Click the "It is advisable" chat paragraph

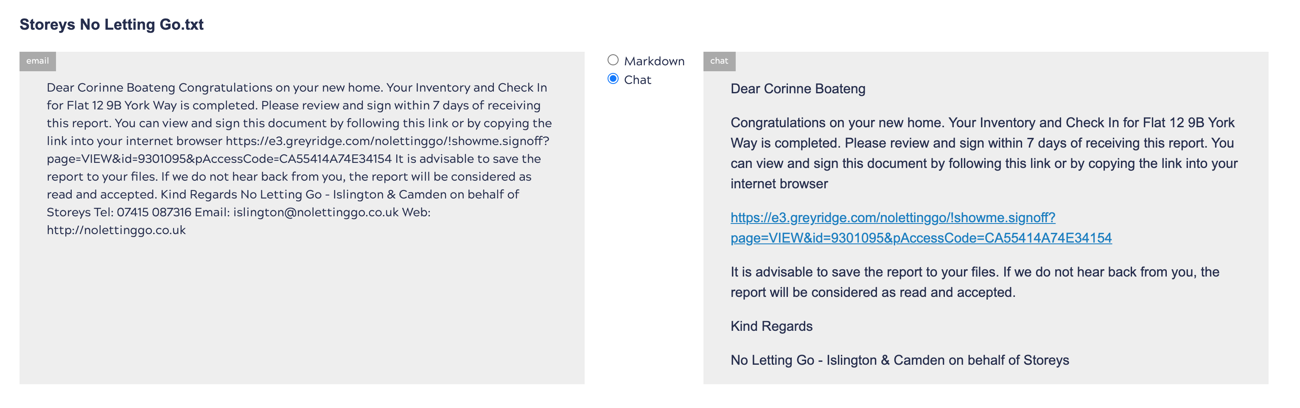(x=974, y=282)
